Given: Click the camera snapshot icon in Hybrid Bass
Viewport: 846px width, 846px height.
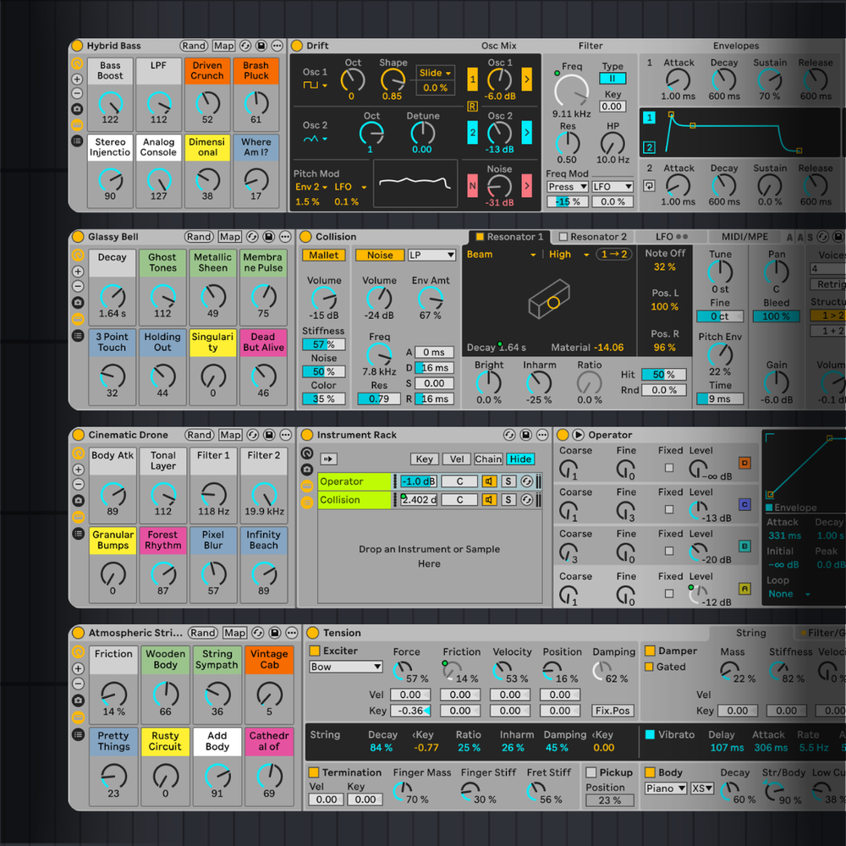Looking at the screenshot, I should click(77, 109).
